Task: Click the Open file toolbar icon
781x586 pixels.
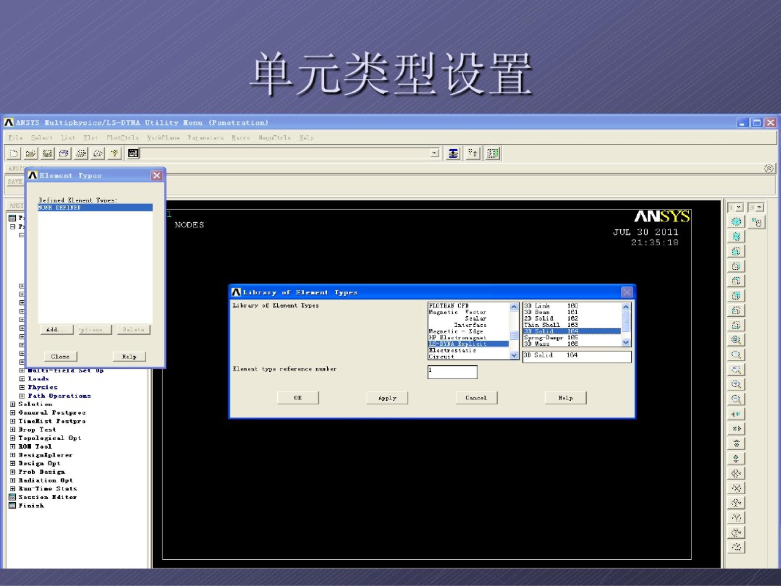Action: point(30,153)
